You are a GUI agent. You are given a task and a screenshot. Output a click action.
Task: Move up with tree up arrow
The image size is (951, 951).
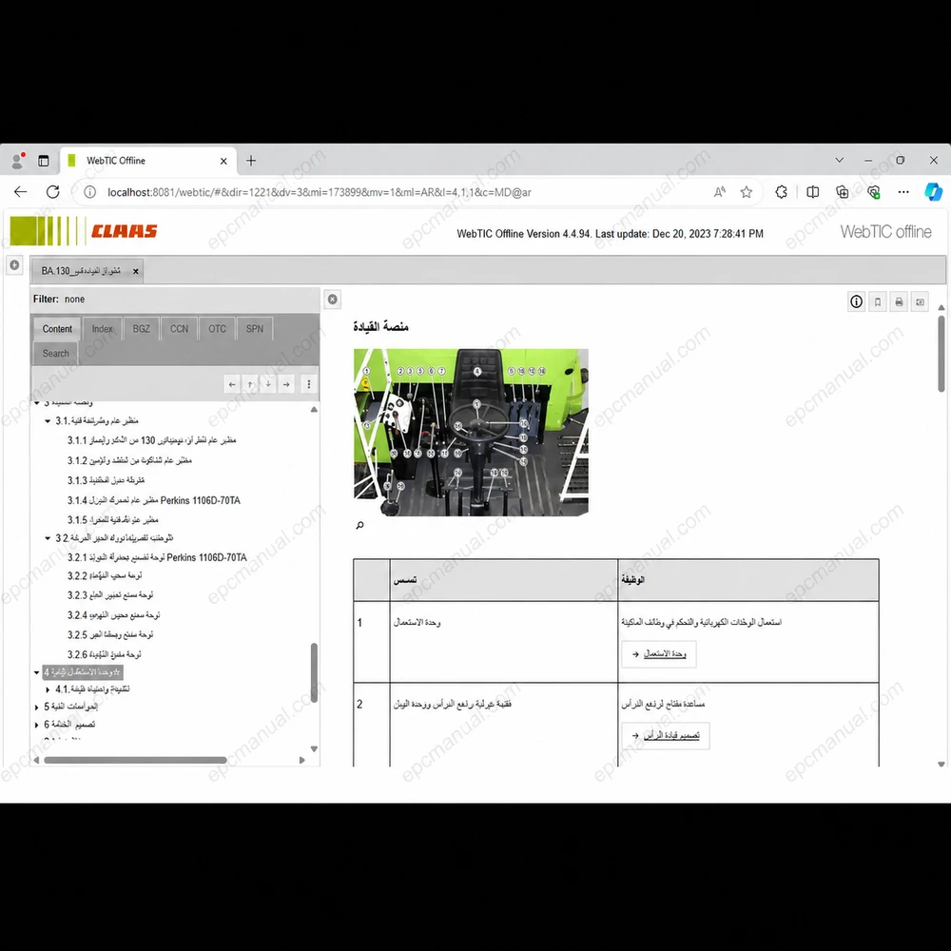(250, 384)
